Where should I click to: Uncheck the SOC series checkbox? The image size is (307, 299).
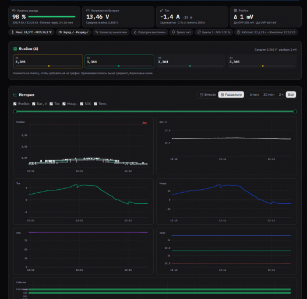[x=82, y=104]
